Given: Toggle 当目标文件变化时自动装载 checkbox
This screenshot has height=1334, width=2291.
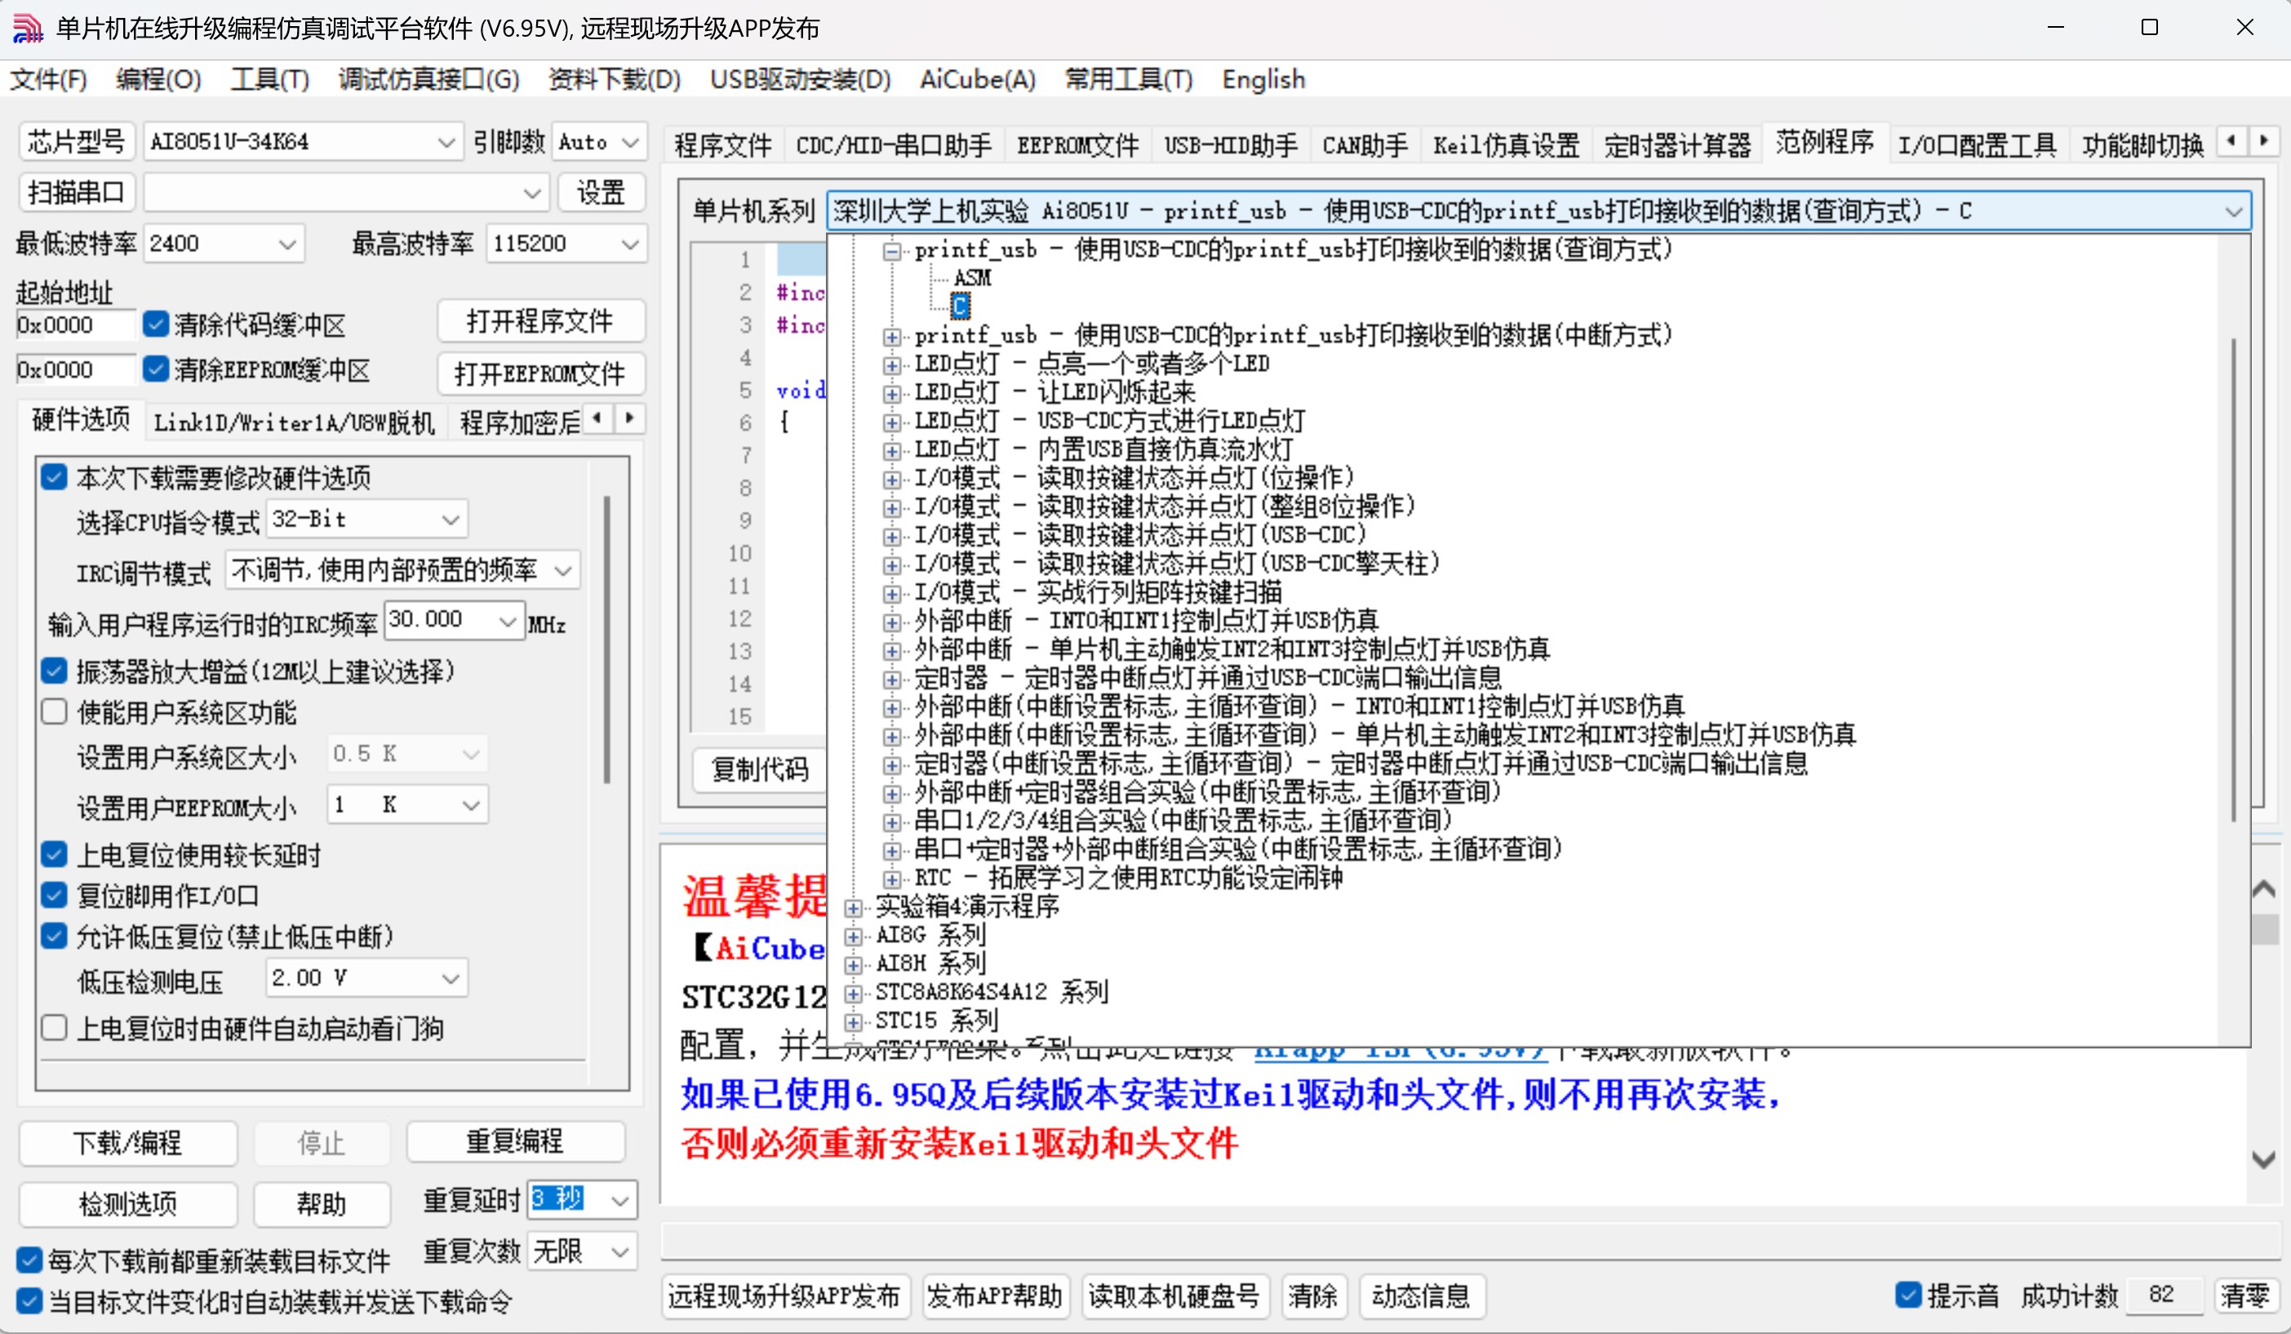Looking at the screenshot, I should (x=29, y=1301).
